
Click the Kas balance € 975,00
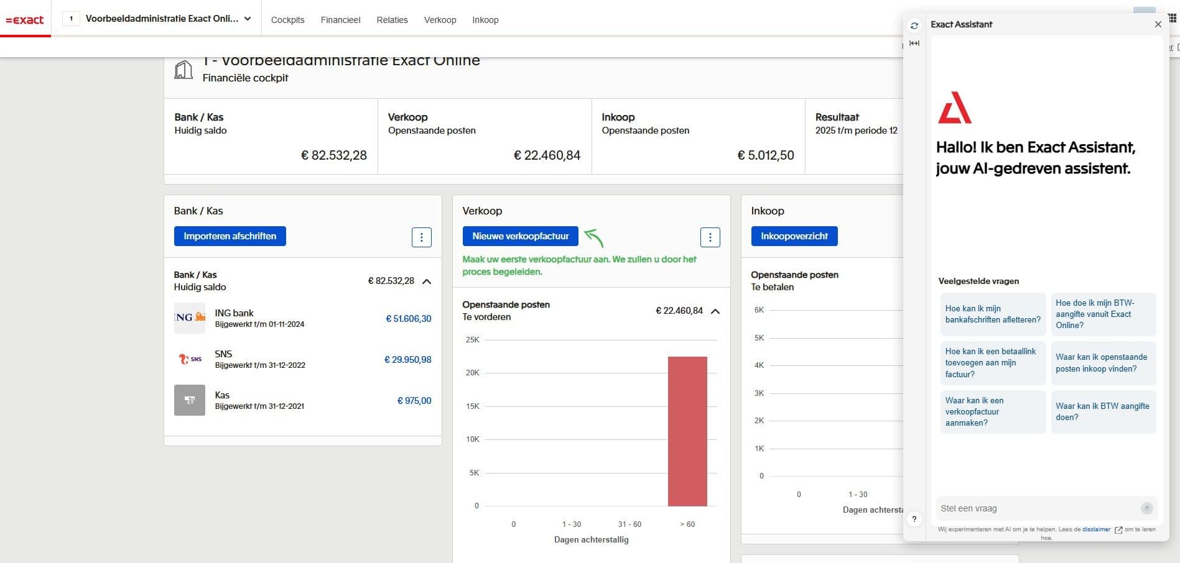click(x=414, y=401)
